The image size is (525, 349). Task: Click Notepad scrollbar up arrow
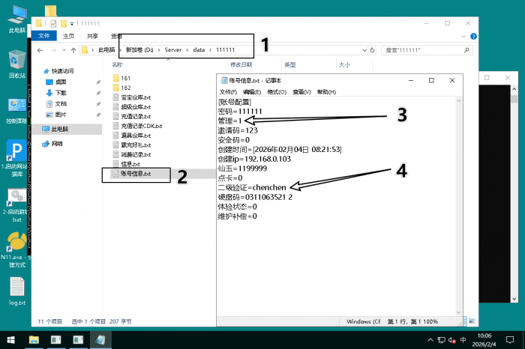click(459, 101)
